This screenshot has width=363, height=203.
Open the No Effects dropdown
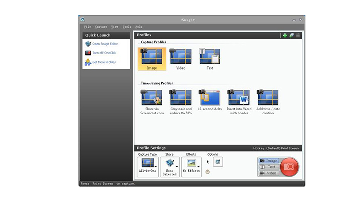point(191,167)
